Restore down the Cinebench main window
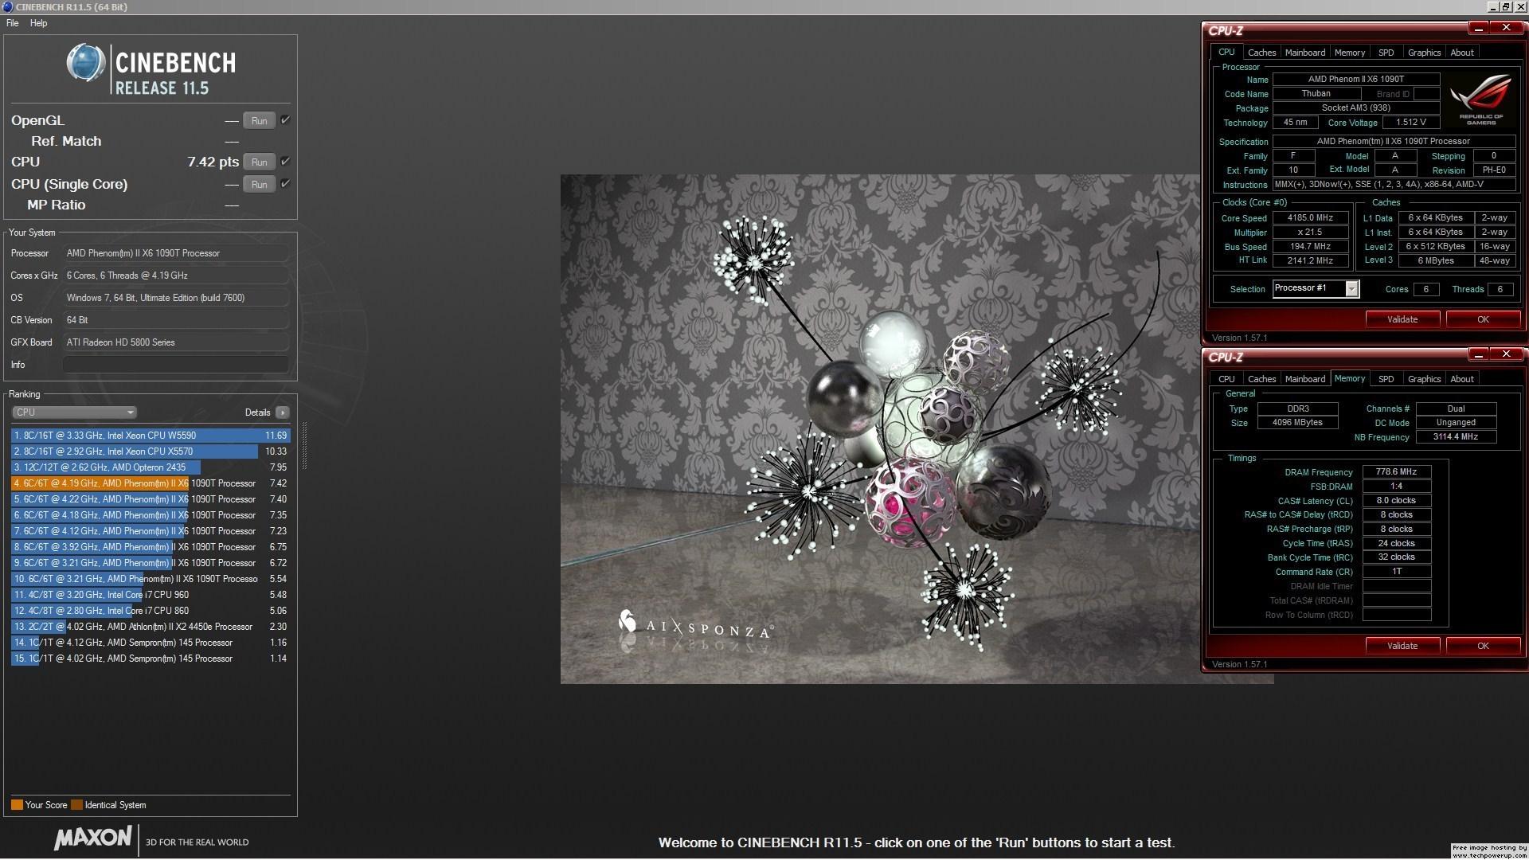 coord(1505,6)
